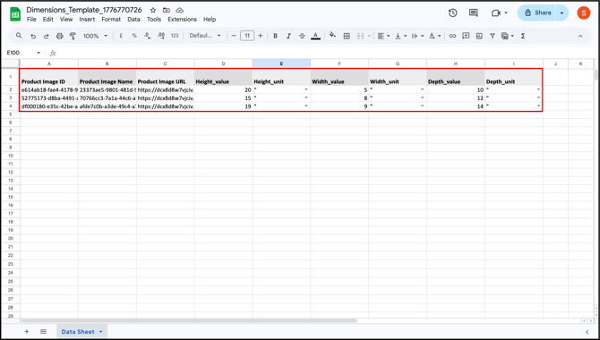
Task: Click the horizontal scrollbar
Action: point(189,320)
